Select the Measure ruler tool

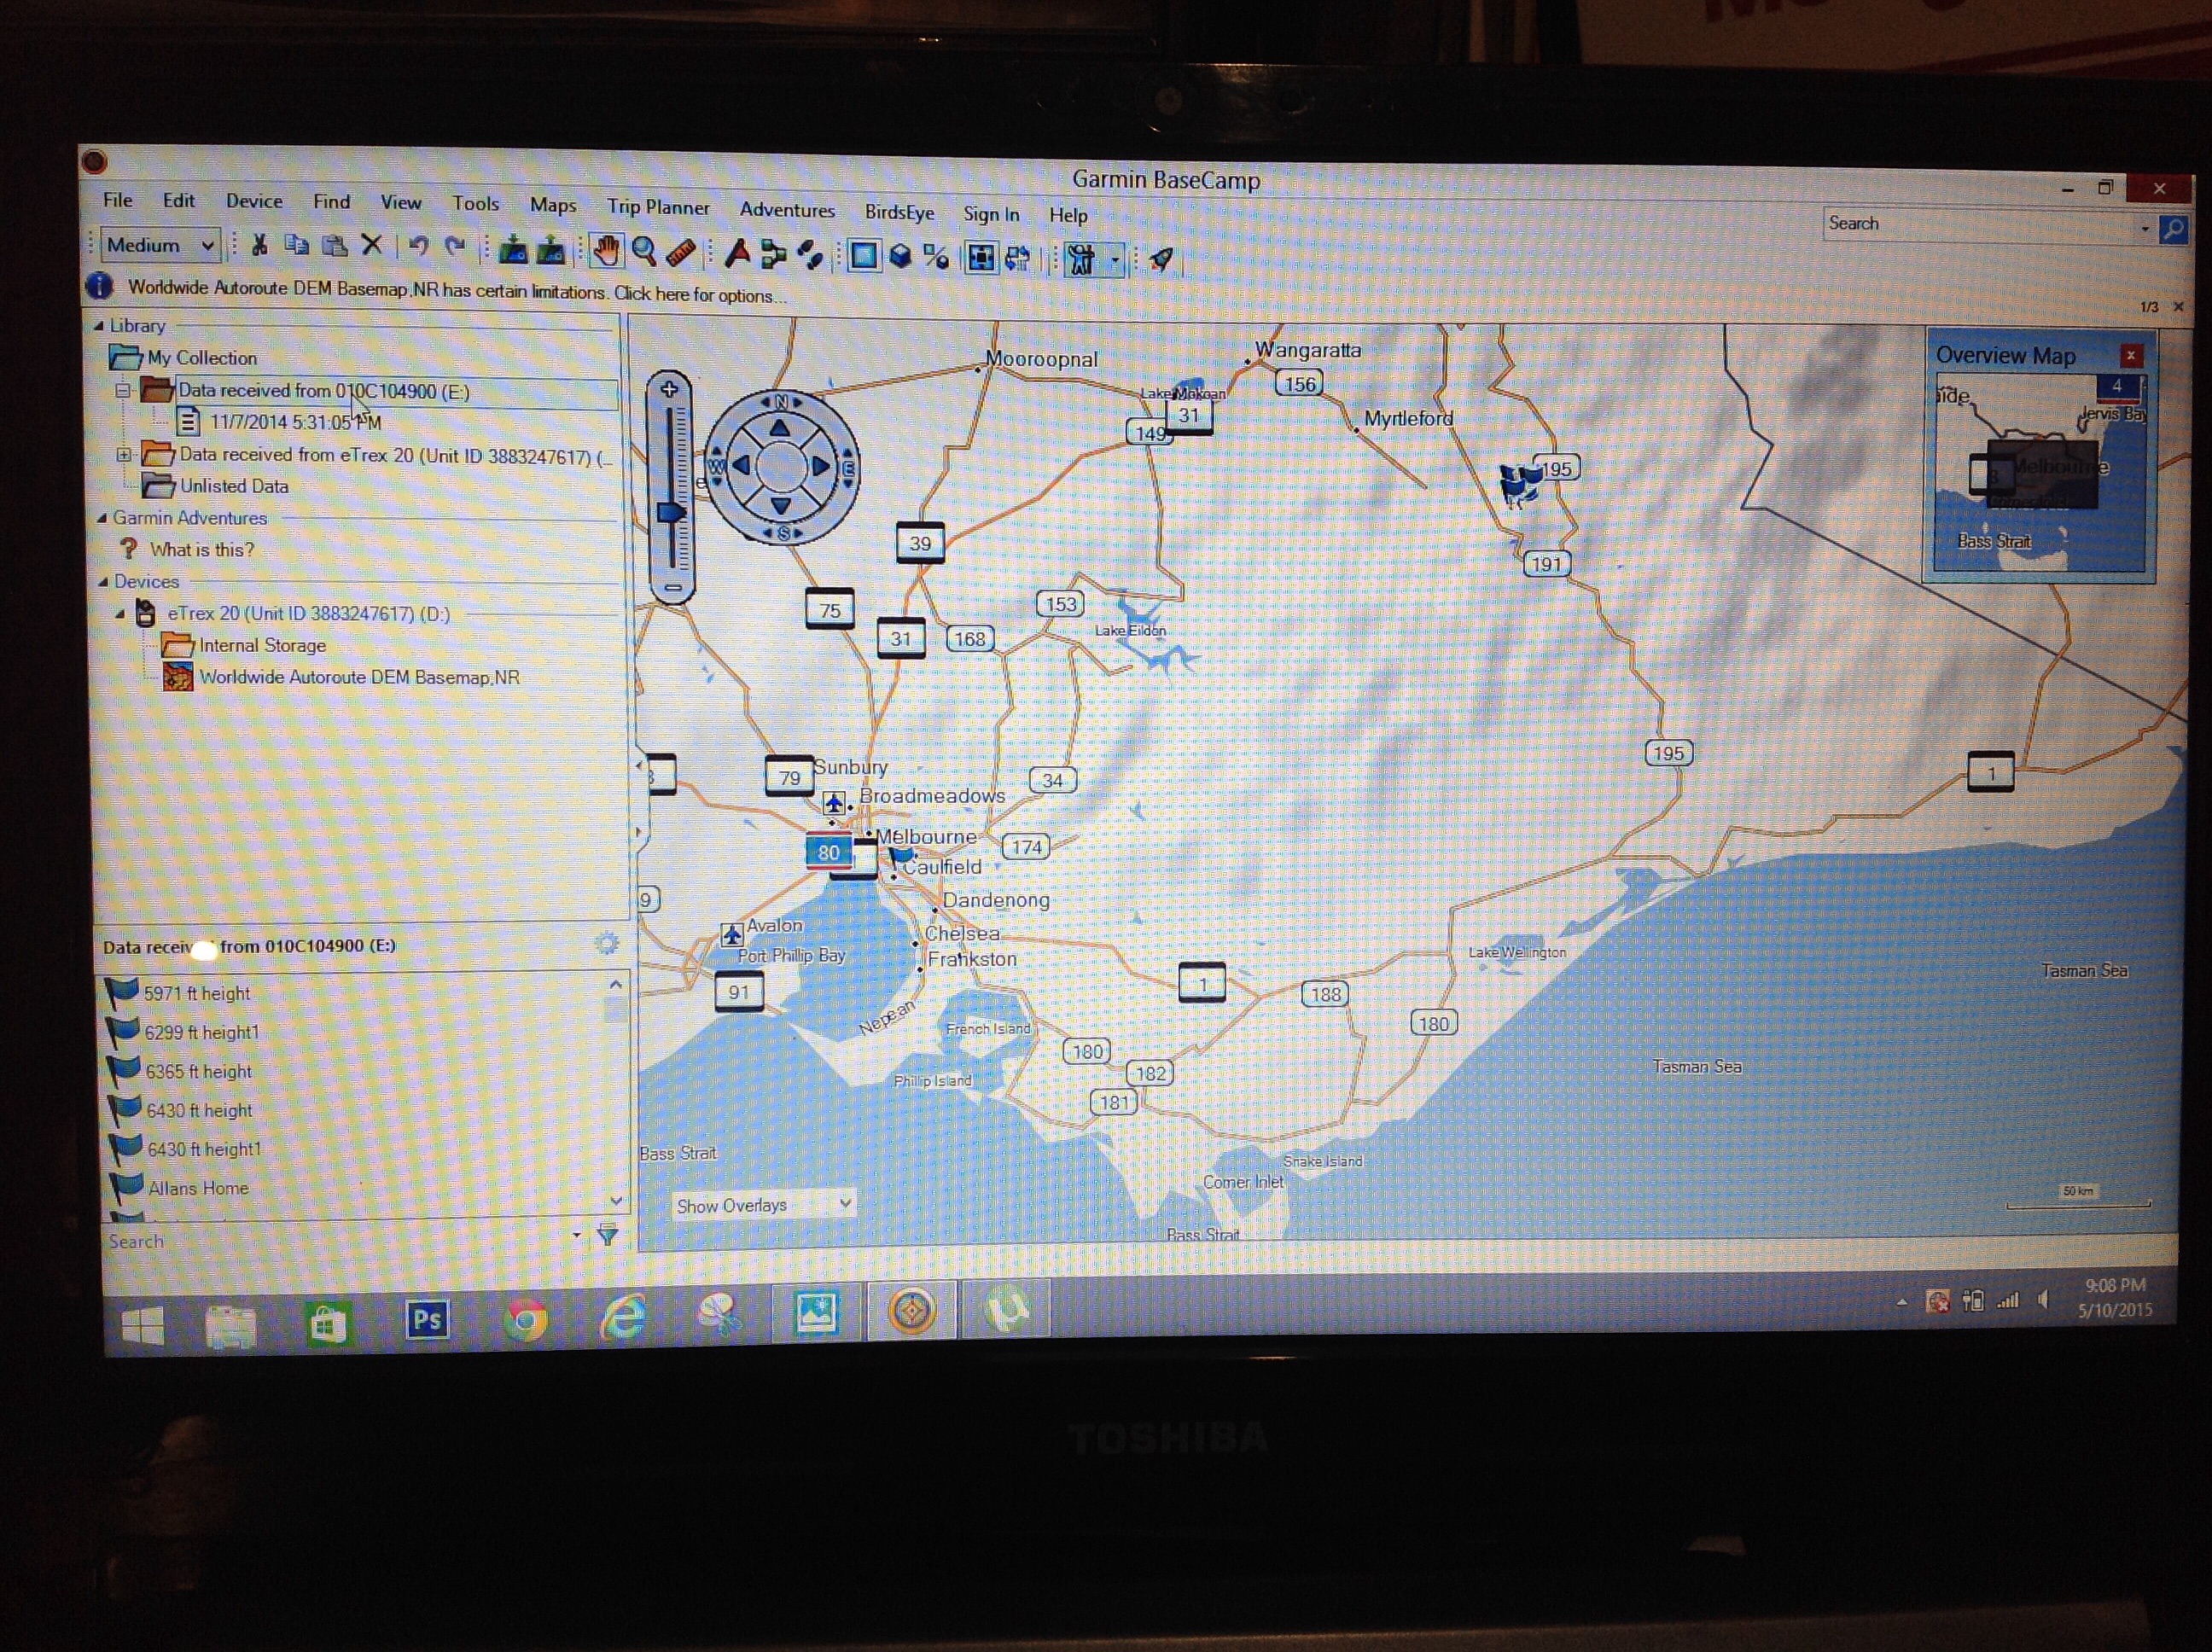pos(681,253)
